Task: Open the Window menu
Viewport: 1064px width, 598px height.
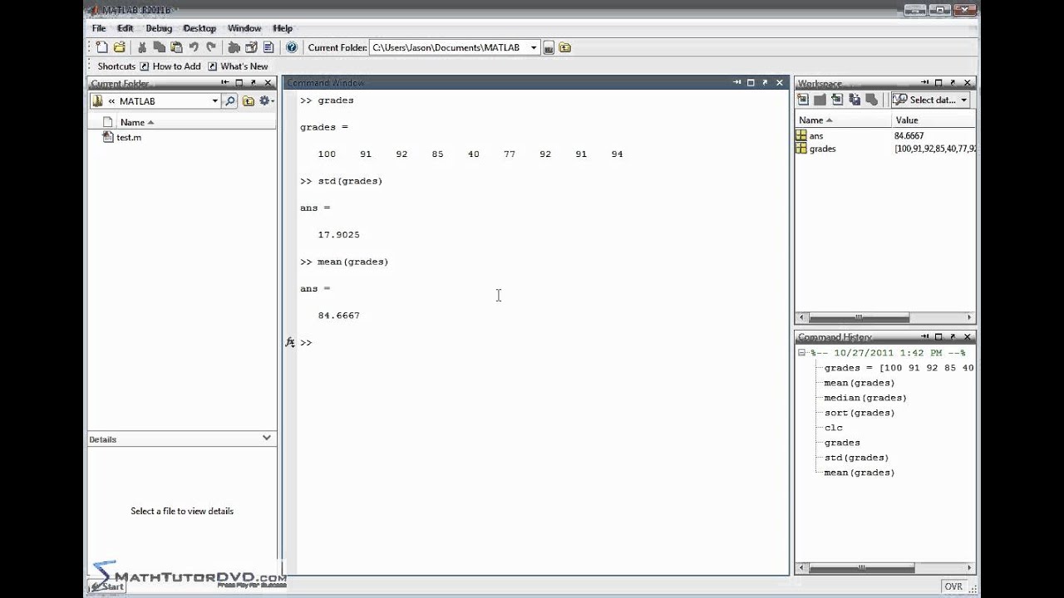Action: pyautogui.click(x=244, y=28)
